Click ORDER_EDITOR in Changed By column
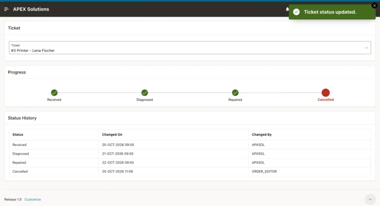Image resolution: width=380 pixels, height=206 pixels. click(x=264, y=171)
